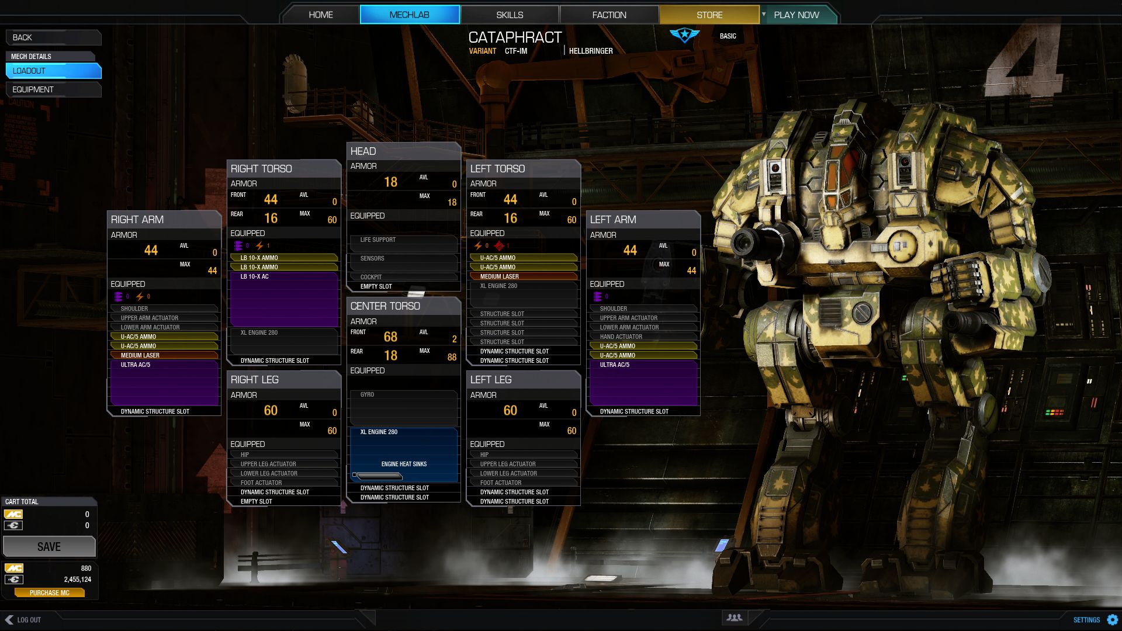Viewport: 1122px width, 631px height.
Task: Select Ultra AC/5 in Left Arm
Action: point(643,383)
